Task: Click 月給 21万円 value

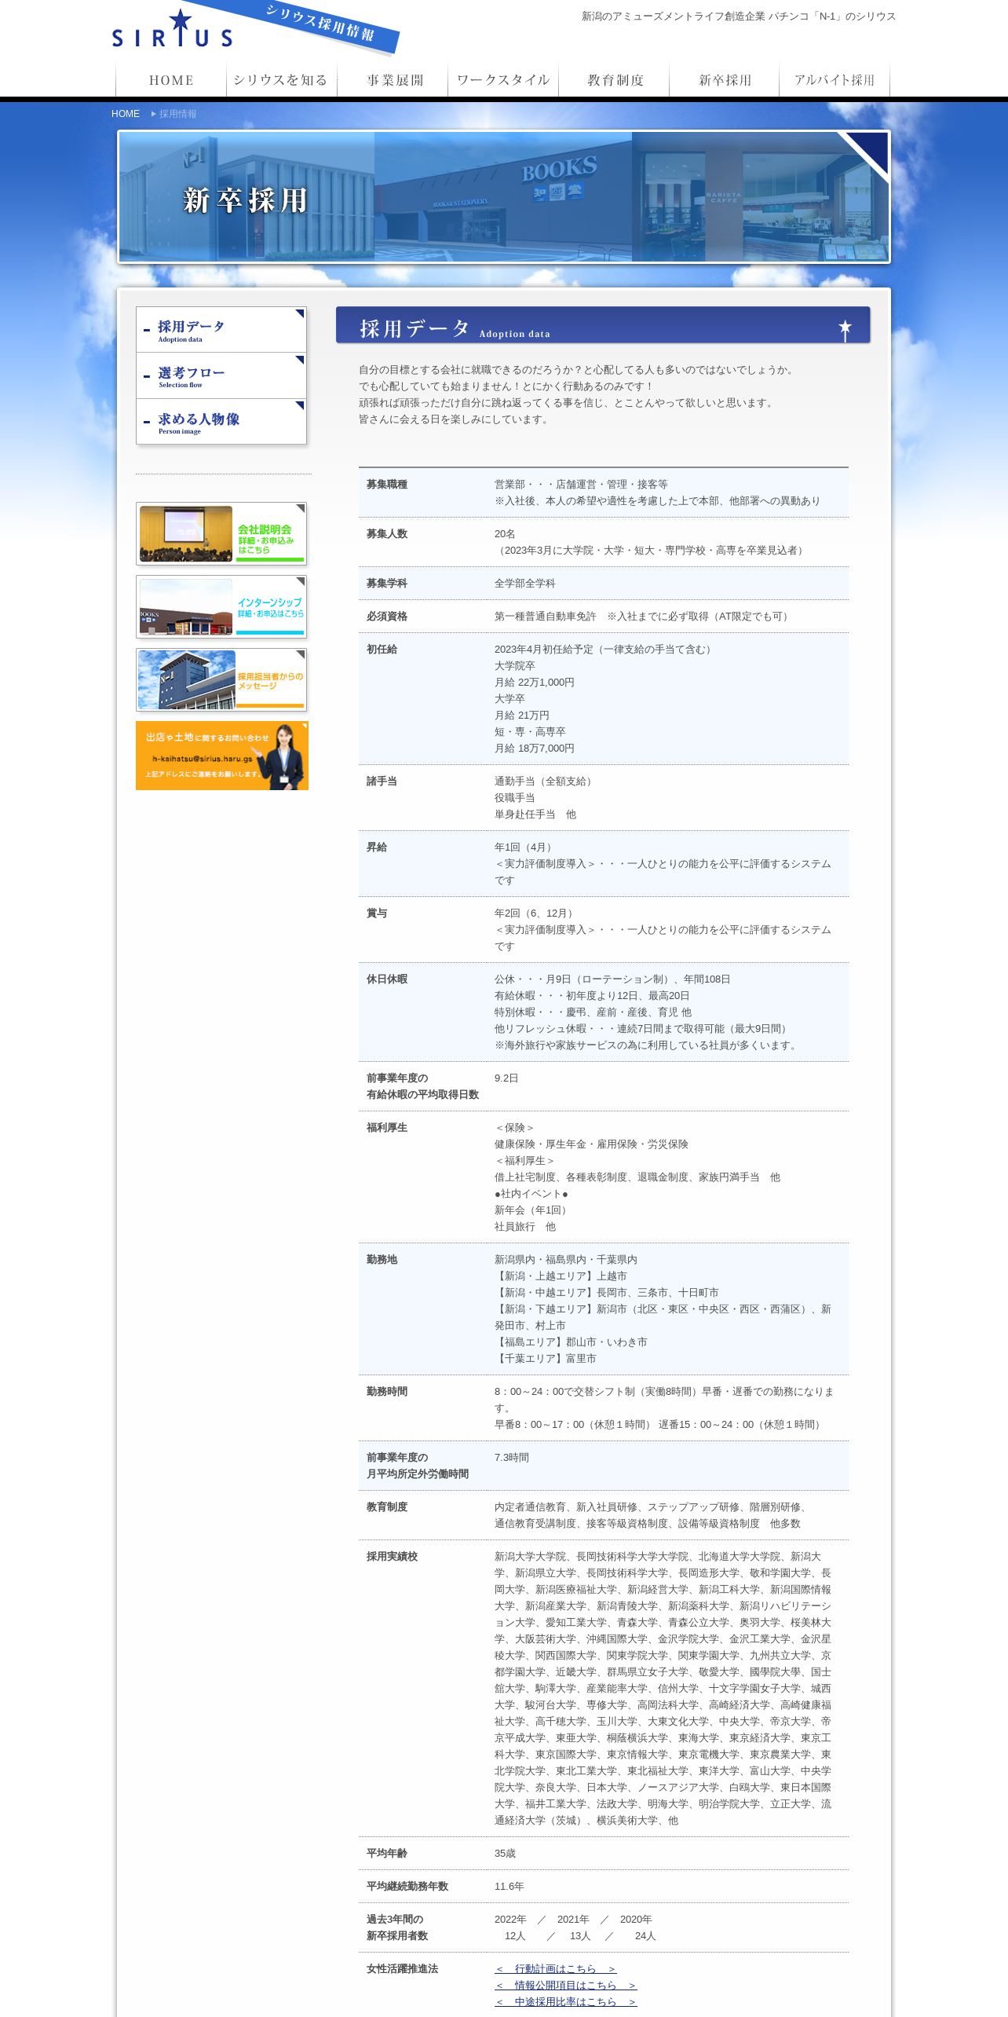Action: point(522,716)
